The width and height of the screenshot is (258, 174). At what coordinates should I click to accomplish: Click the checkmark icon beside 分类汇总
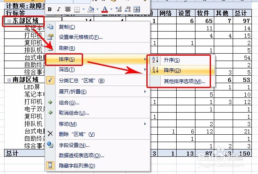pyautogui.click(x=50, y=80)
